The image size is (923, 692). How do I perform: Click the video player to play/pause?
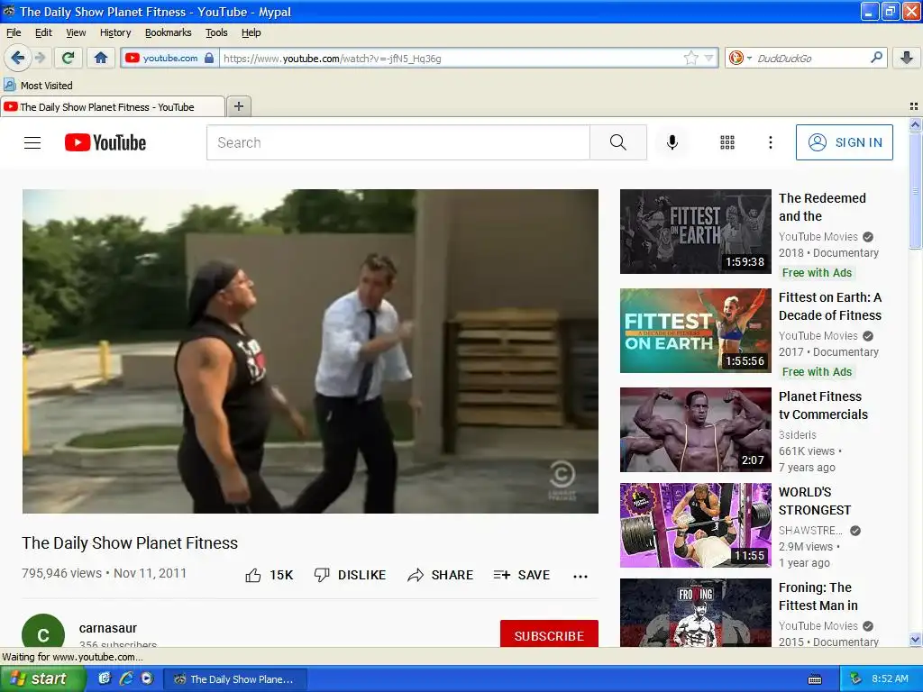pos(310,351)
